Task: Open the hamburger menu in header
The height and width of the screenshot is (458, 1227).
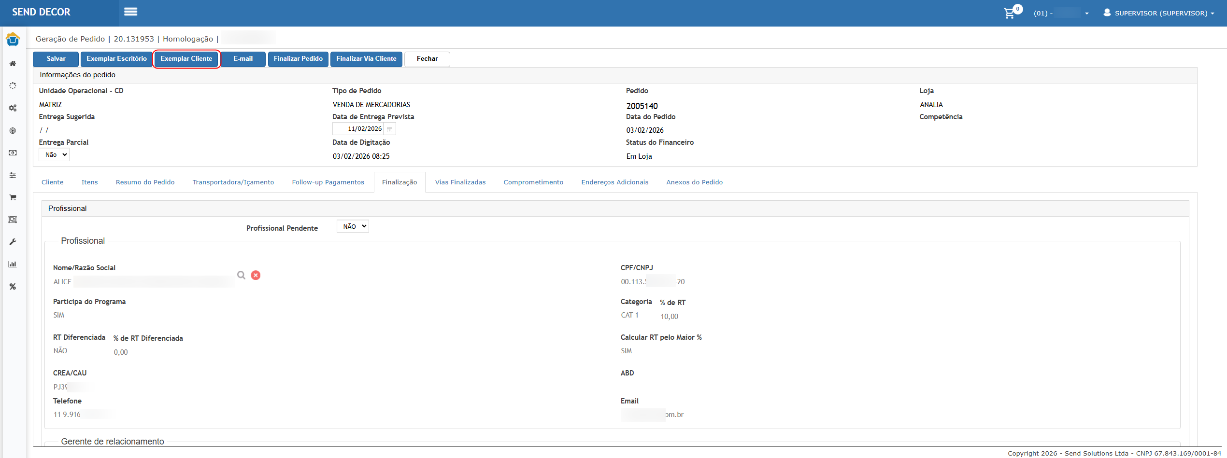Action: (130, 12)
